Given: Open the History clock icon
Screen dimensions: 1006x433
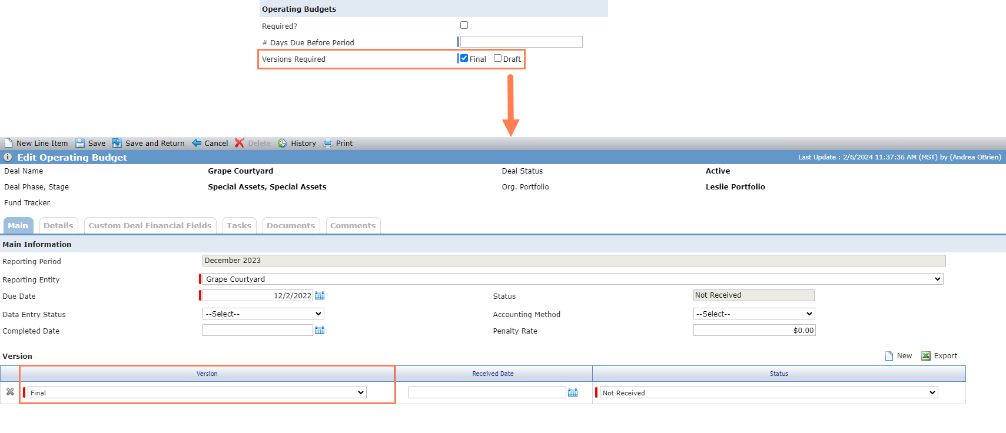Looking at the screenshot, I should [283, 143].
